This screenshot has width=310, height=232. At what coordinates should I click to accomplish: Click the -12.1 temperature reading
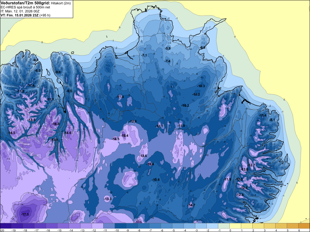point(159,126)
